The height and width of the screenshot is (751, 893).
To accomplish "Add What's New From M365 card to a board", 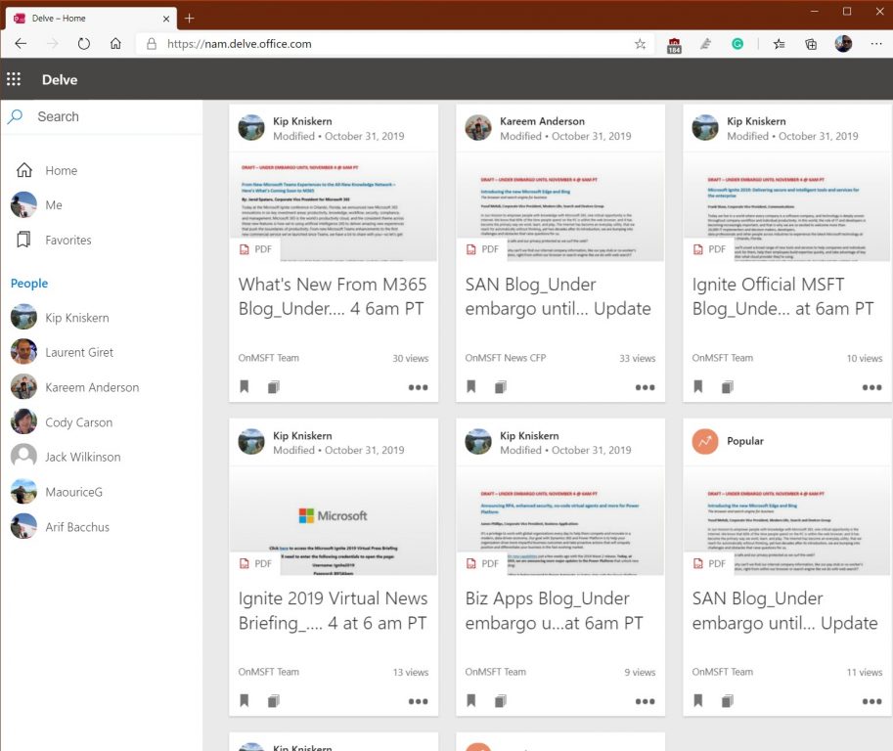I will 274,387.
